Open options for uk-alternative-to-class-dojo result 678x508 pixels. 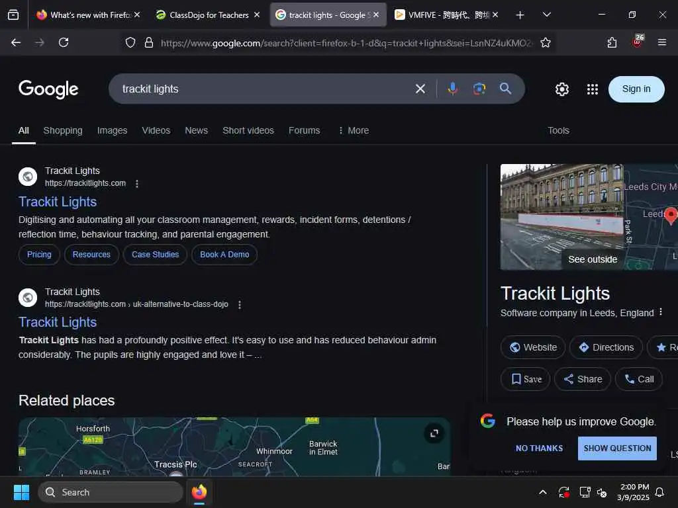tap(240, 304)
